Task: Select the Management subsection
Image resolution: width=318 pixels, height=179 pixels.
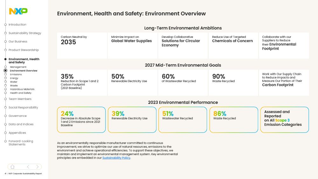Action: pos(18,67)
